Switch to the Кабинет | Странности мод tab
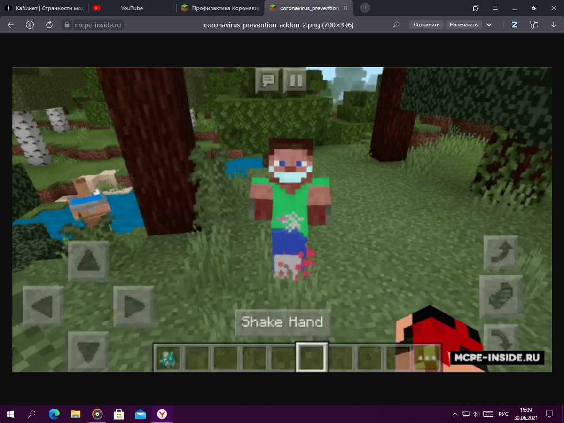 44,8
